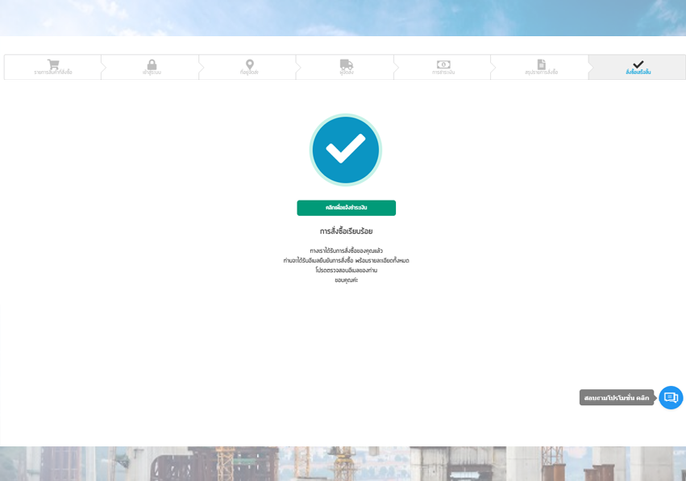
Task: Click the 'ขอบคุณค่ะ' thank-you line
Action: click(x=346, y=280)
